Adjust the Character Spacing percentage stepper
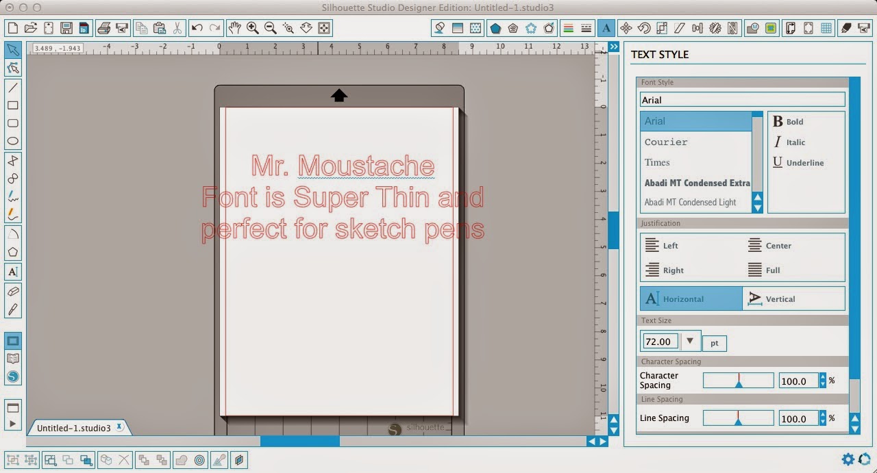Image resolution: width=877 pixels, height=473 pixels. pyautogui.click(x=824, y=381)
